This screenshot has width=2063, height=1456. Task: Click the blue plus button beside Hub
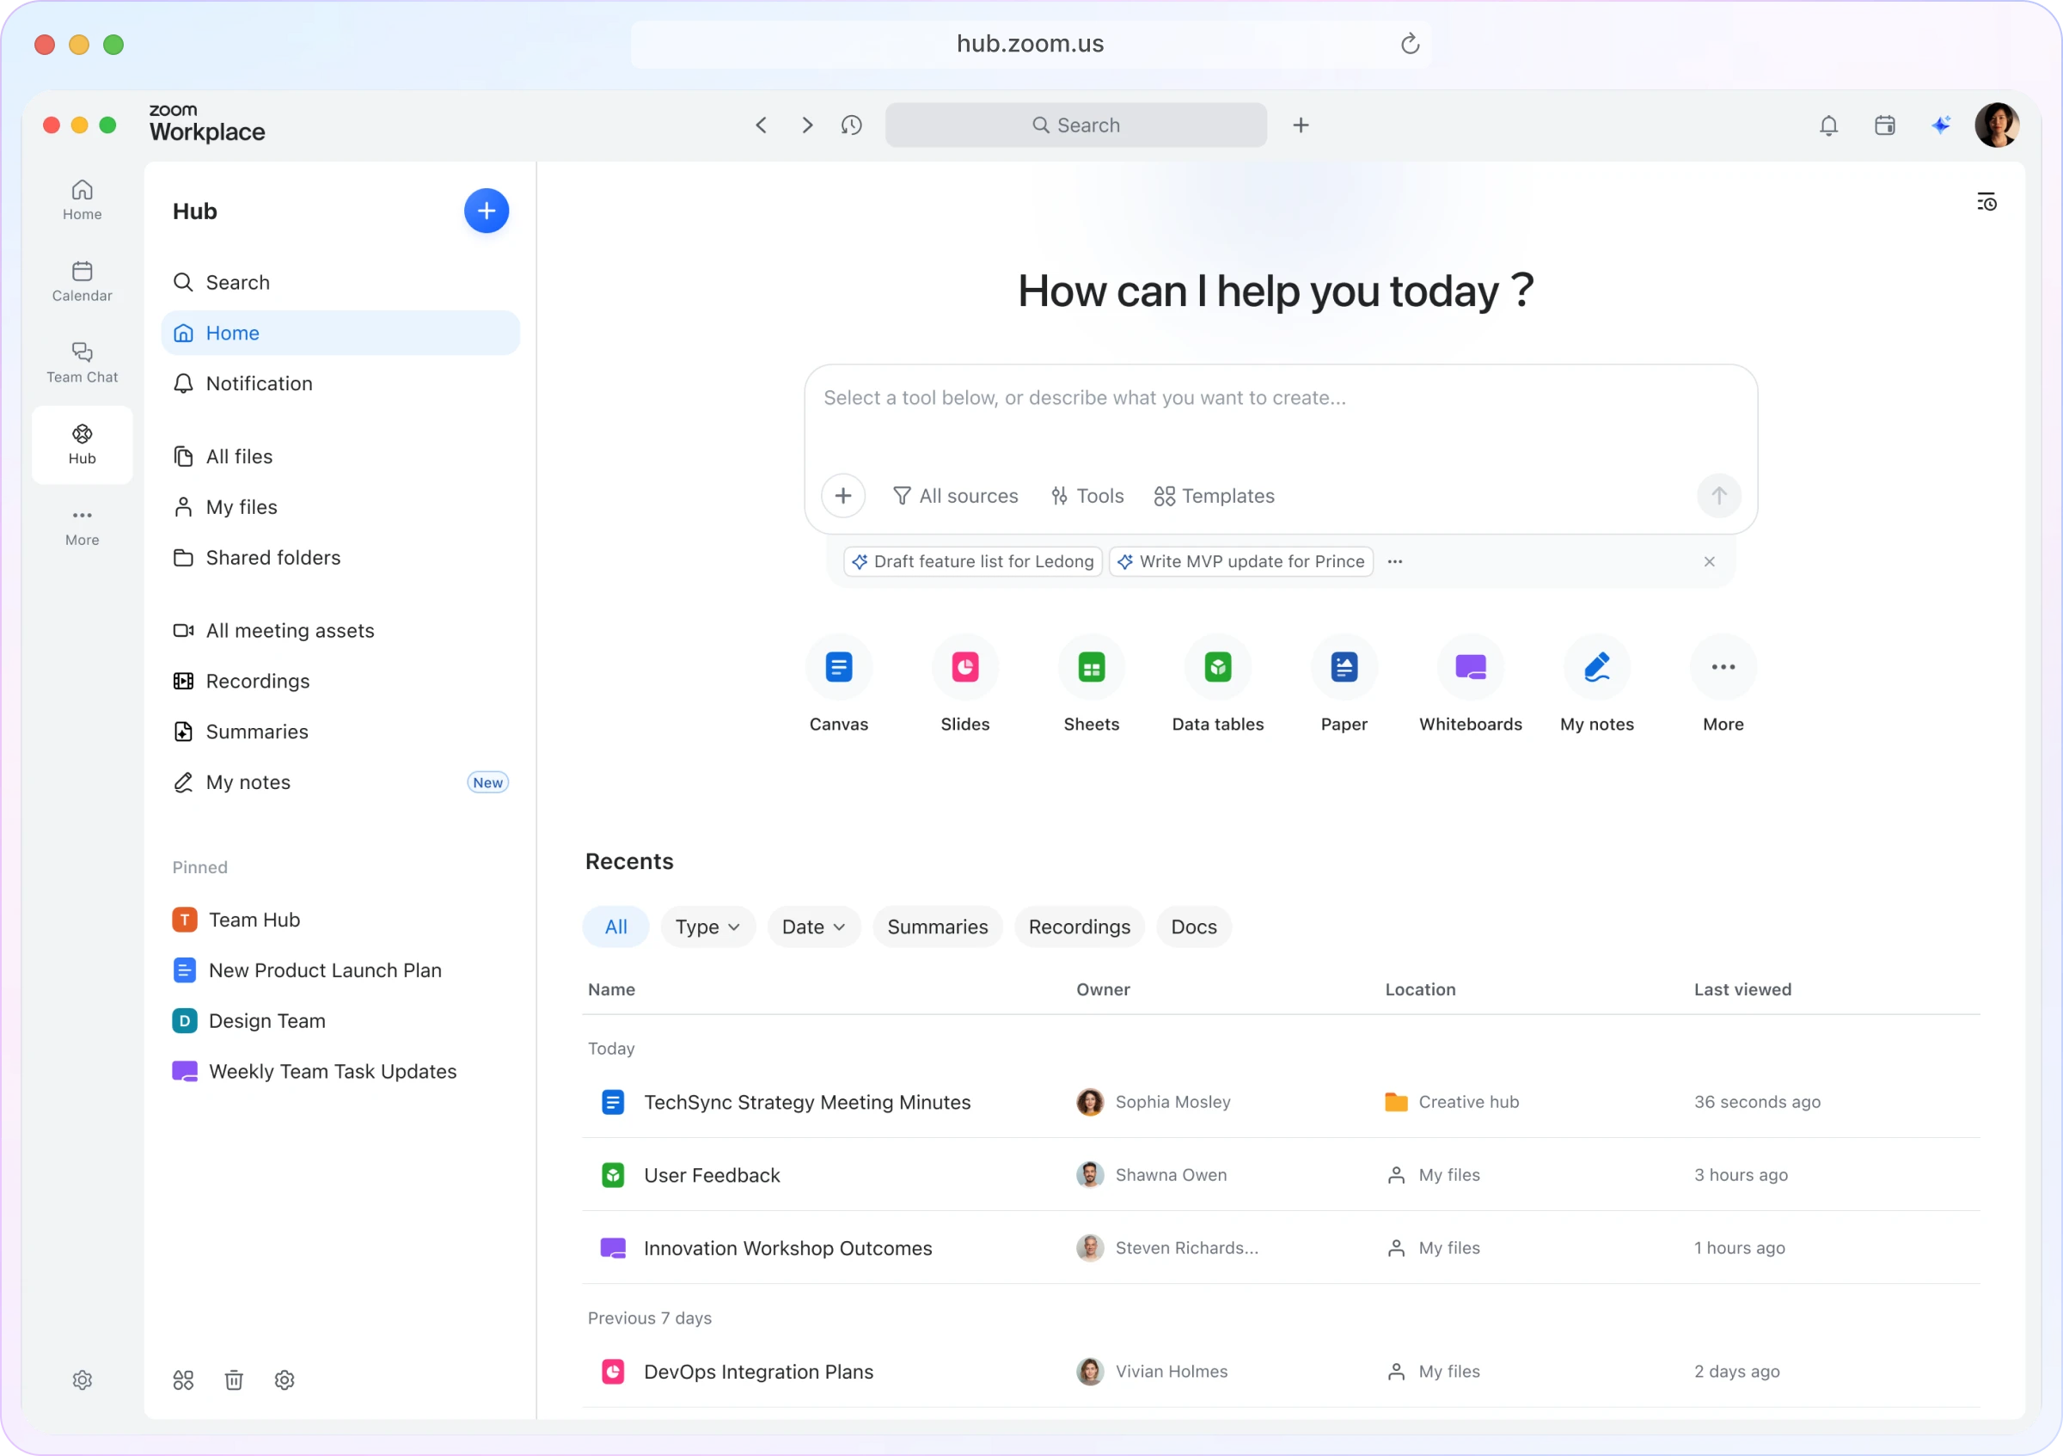[487, 211]
